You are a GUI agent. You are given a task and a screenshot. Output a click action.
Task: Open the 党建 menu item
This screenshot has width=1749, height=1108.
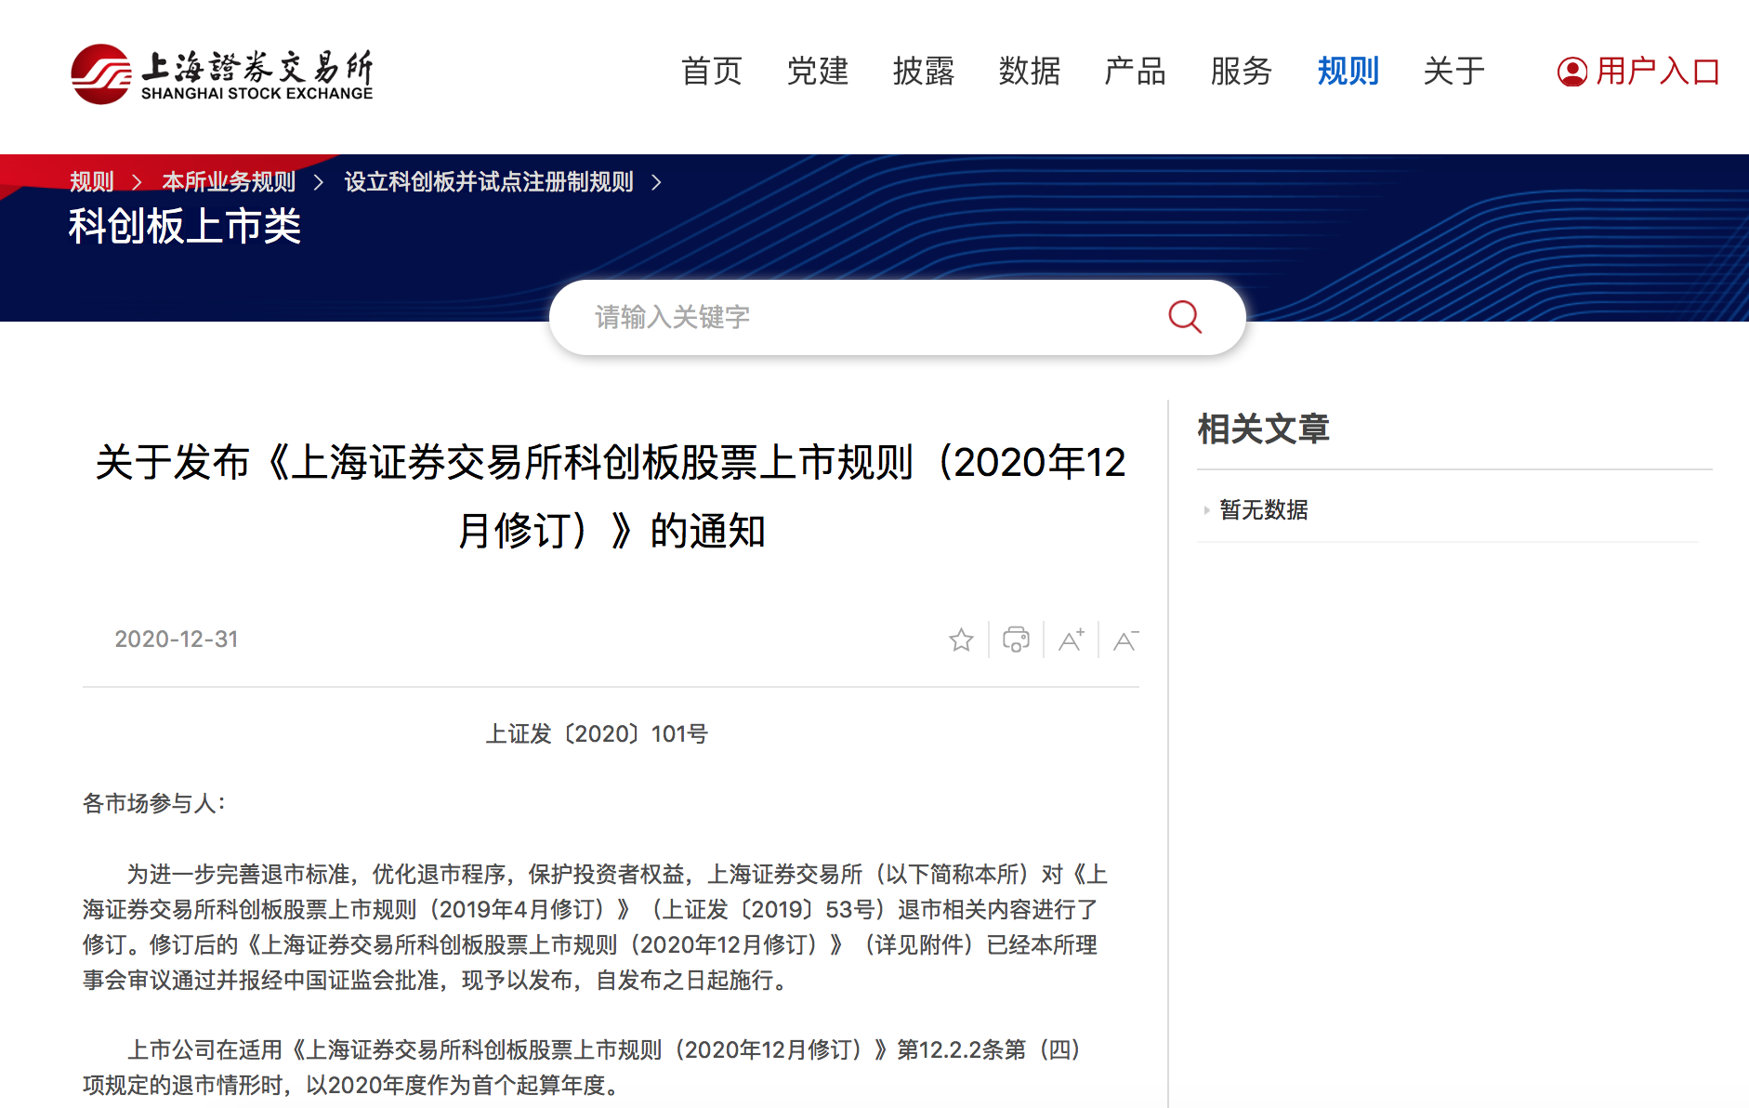click(x=818, y=71)
